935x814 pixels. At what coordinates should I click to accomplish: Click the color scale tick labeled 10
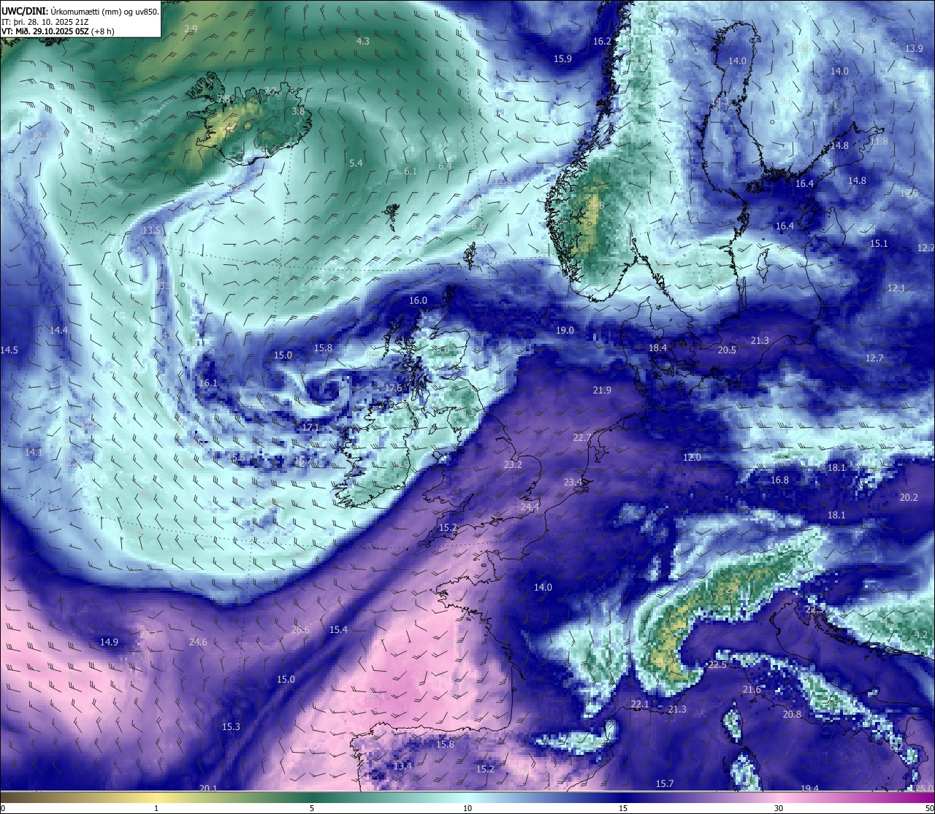tap(467, 808)
